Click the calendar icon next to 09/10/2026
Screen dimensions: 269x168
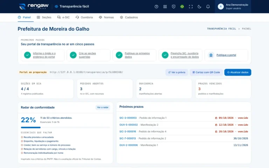tap(216, 118)
